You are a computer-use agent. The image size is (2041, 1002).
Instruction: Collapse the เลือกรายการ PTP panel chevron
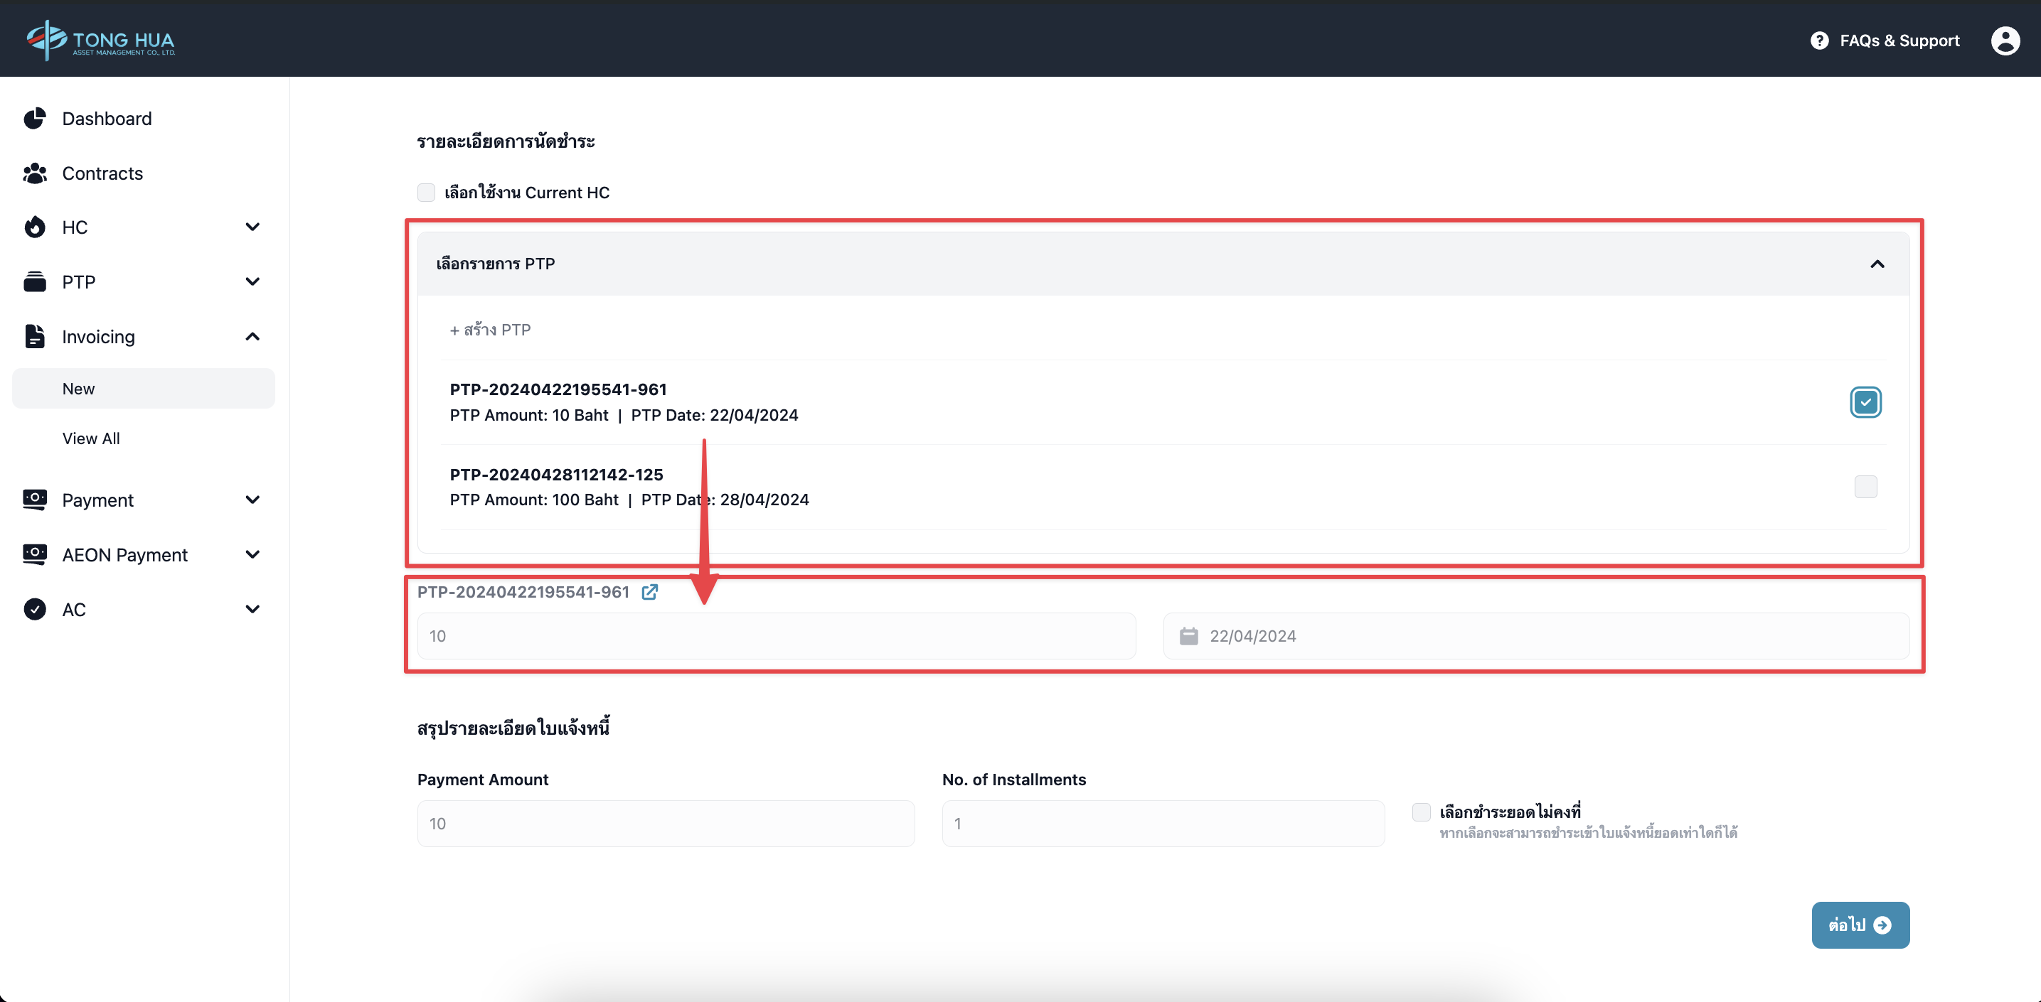point(1877,264)
